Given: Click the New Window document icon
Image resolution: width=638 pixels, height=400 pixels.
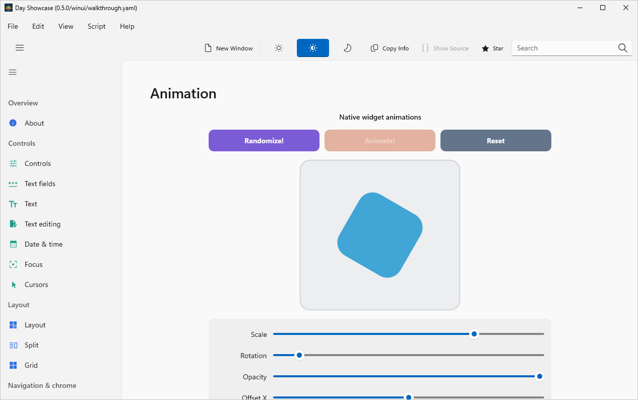Looking at the screenshot, I should click(208, 48).
